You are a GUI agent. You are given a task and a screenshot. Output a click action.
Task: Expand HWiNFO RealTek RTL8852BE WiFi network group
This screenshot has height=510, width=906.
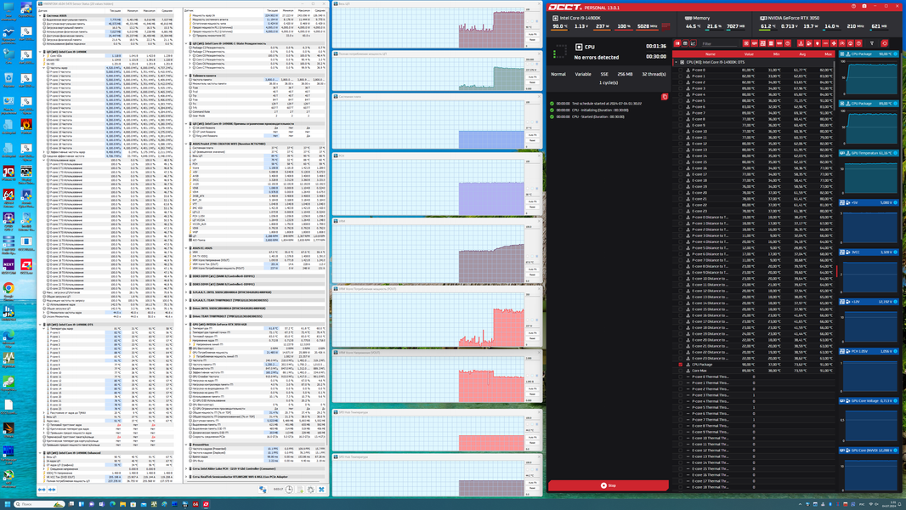tap(187, 477)
